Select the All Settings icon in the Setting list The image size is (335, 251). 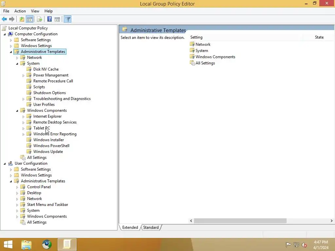[x=192, y=63]
